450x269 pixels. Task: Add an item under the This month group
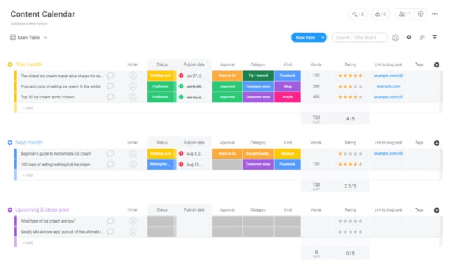coord(28,108)
